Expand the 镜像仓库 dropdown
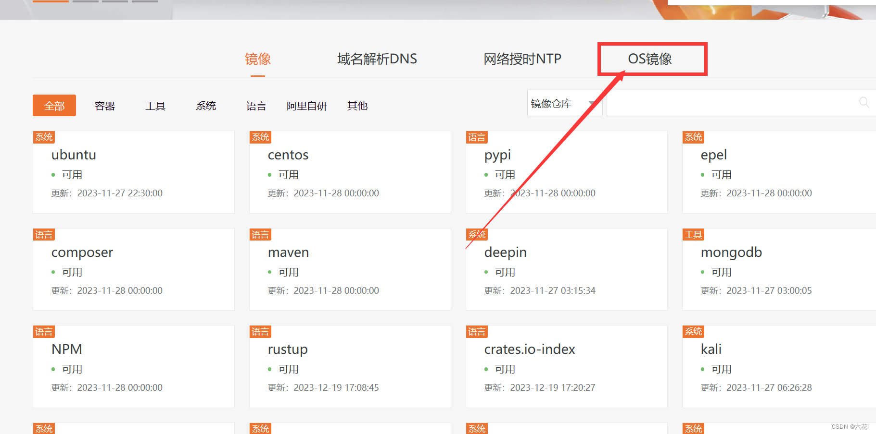This screenshot has width=876, height=434. 565,103
